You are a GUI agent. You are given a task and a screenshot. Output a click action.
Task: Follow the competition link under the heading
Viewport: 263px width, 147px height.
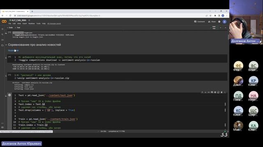coord(13,50)
